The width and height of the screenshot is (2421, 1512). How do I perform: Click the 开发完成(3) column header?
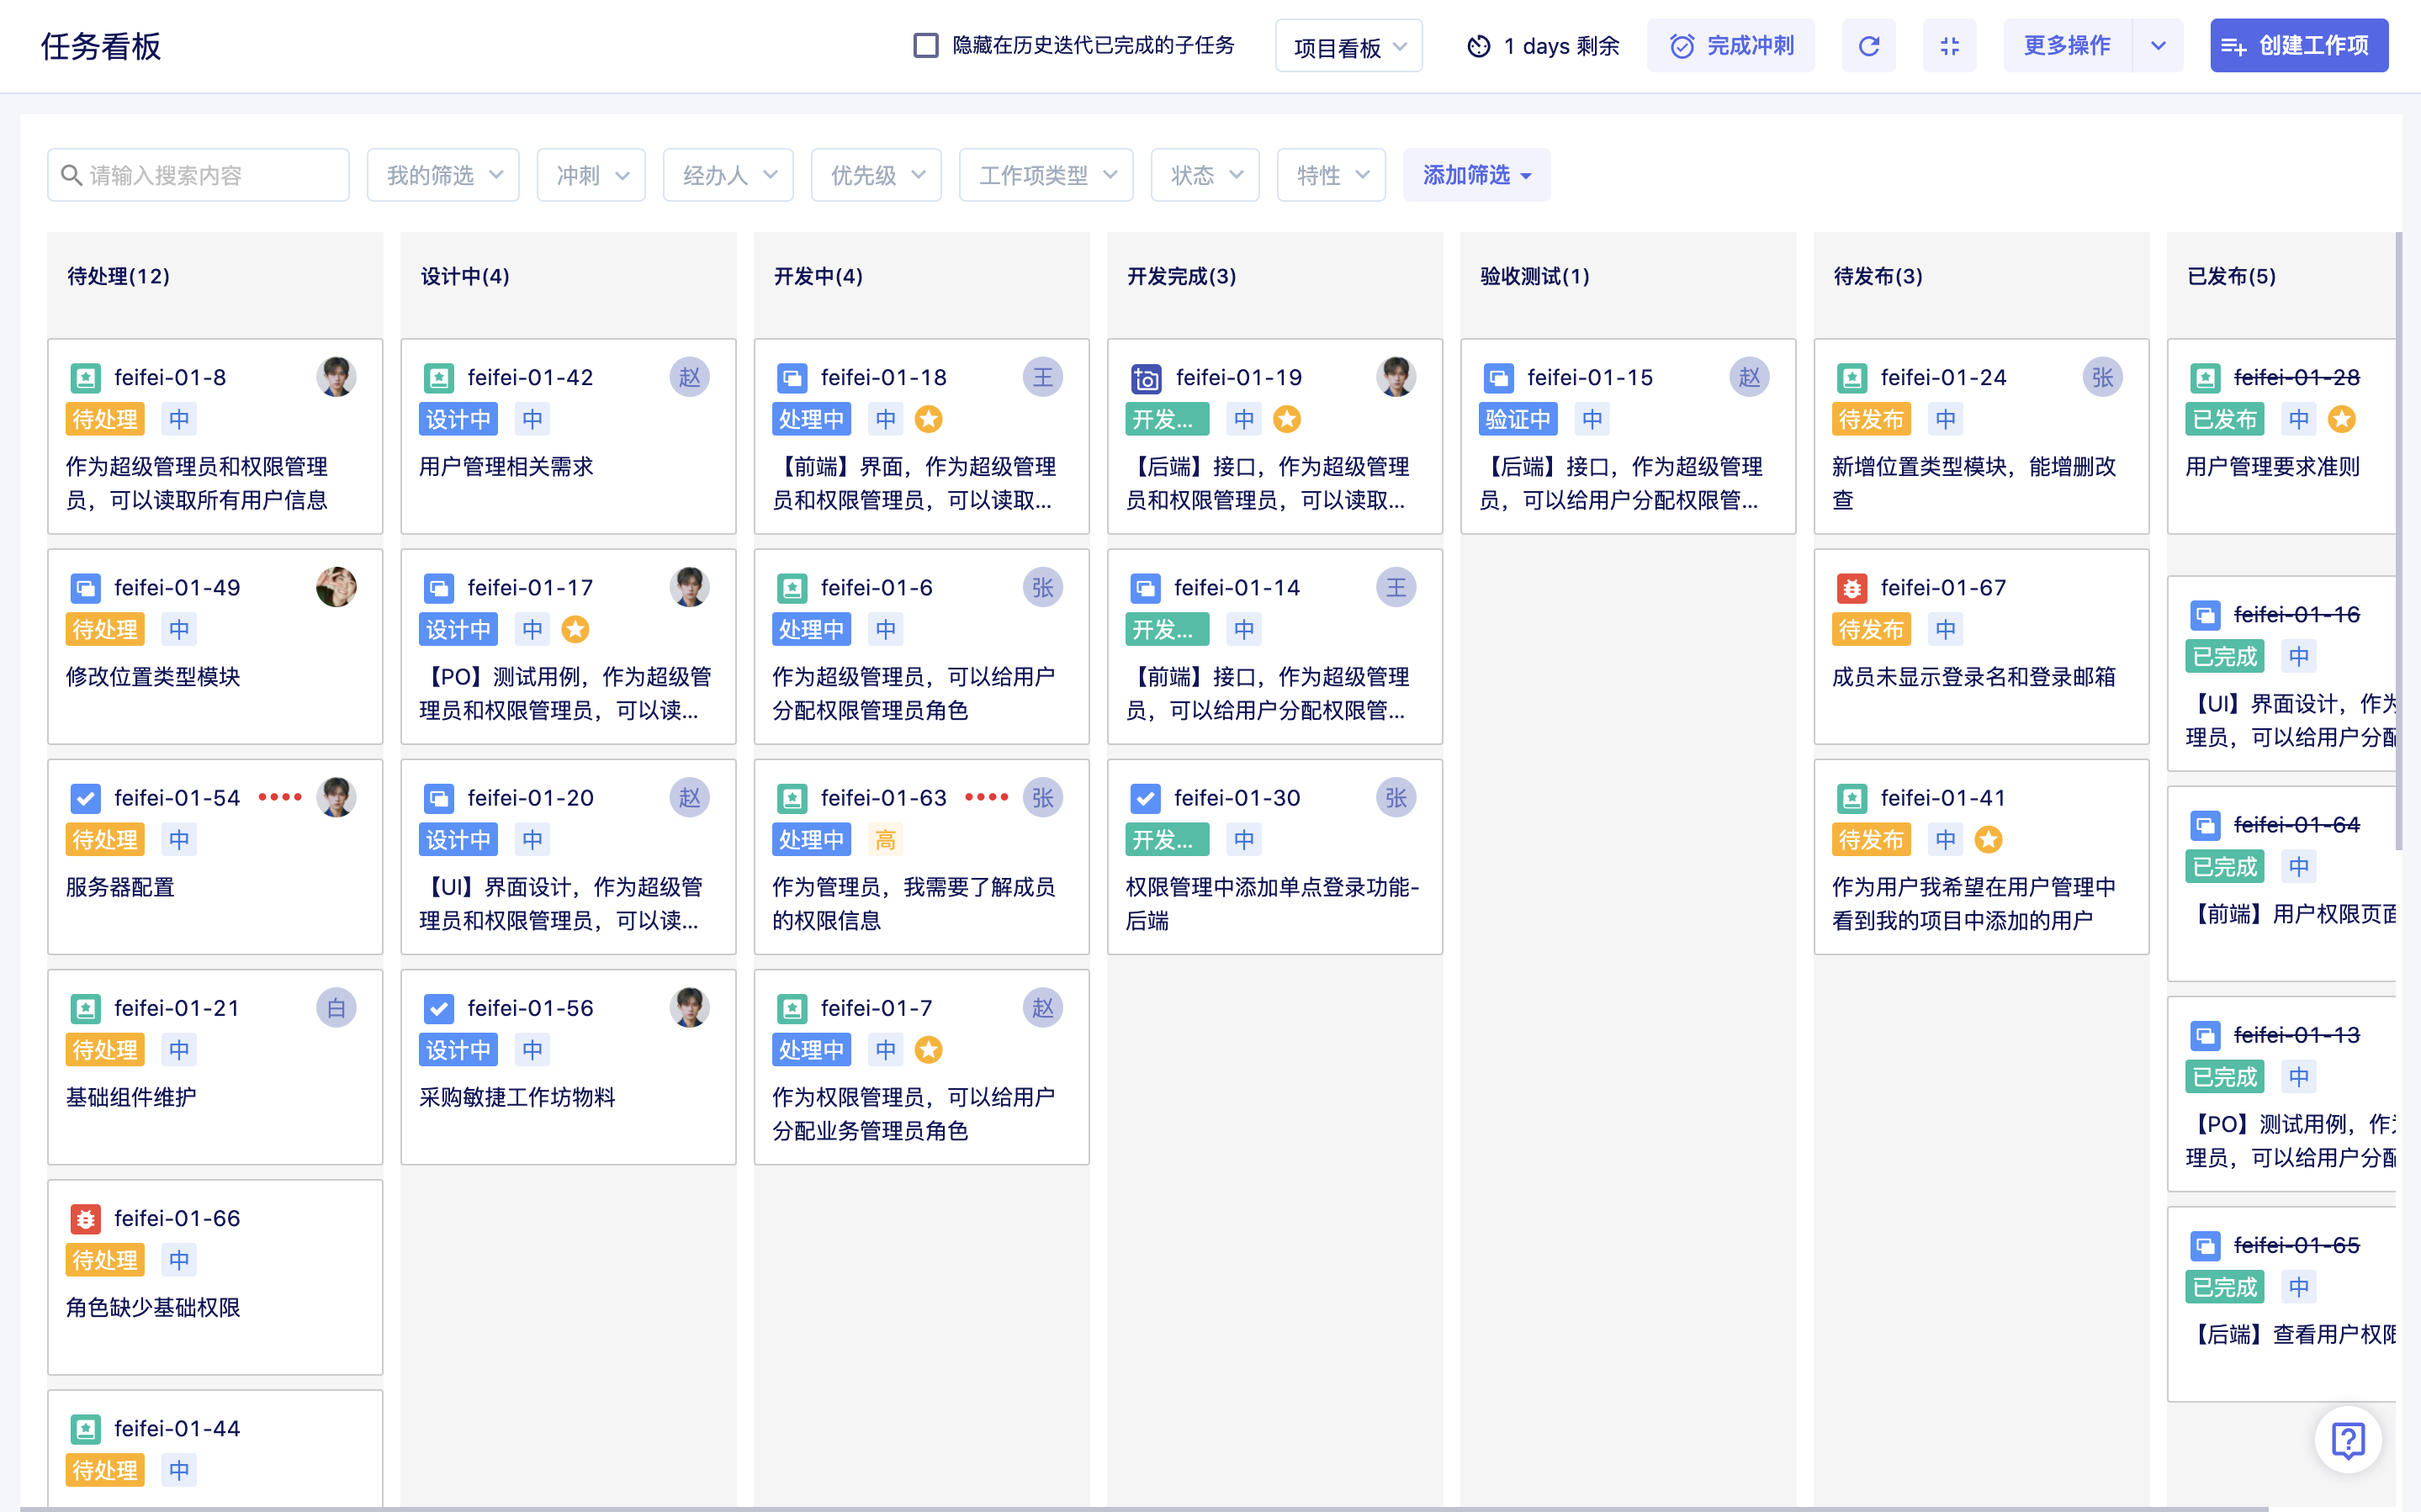[x=1181, y=277]
